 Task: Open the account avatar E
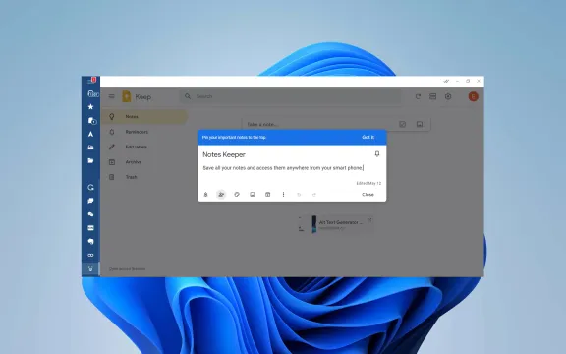point(474,96)
